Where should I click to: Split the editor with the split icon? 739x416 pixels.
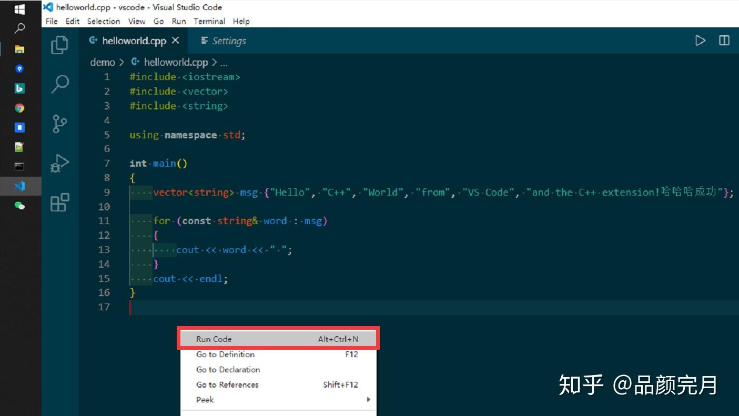[724, 40]
